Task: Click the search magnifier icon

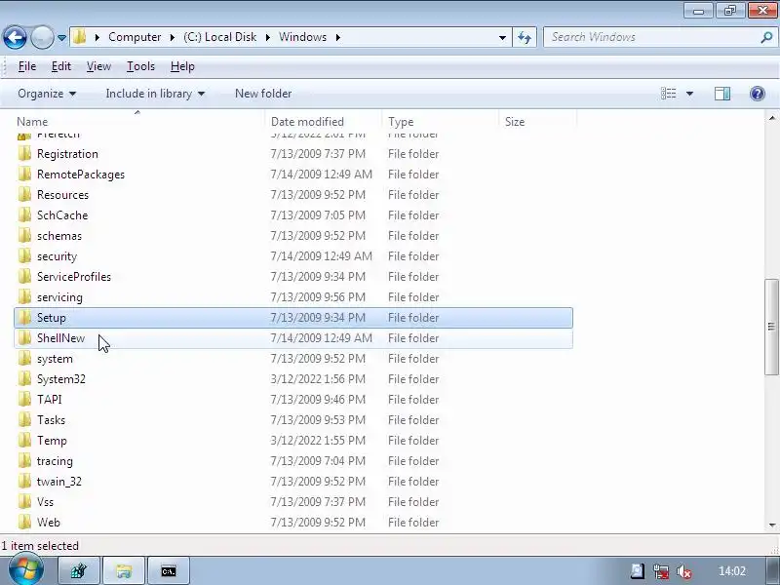Action: (766, 37)
